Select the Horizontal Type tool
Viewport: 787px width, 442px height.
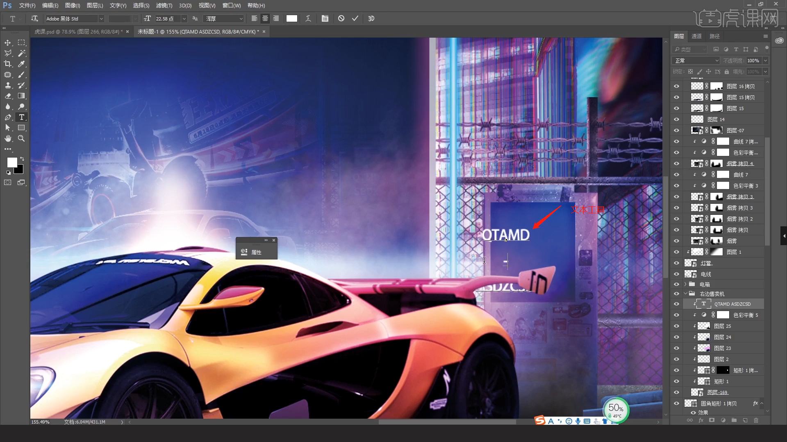coord(21,117)
